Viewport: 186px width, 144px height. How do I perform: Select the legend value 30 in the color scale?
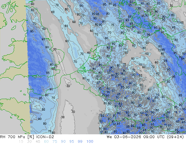tap(29, 142)
